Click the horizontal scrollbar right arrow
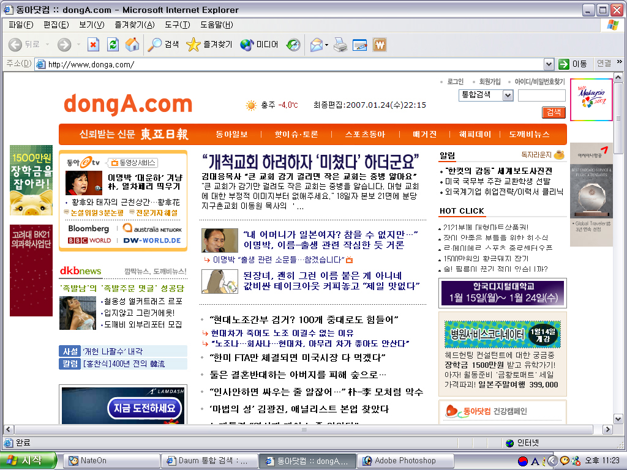 pyautogui.click(x=608, y=430)
